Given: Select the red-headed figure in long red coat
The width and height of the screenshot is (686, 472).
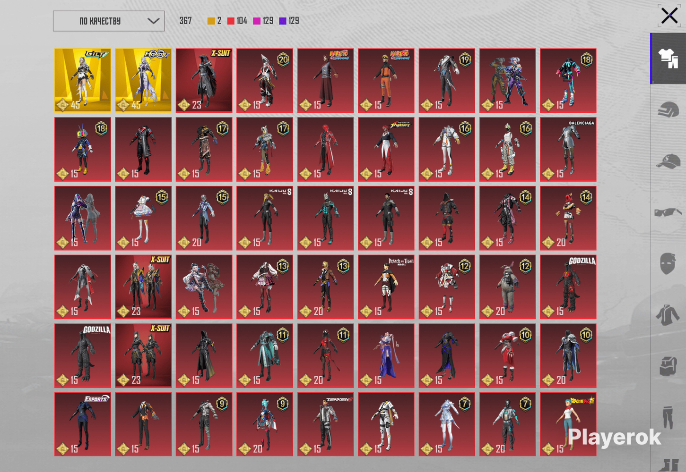Looking at the screenshot, I should click(x=325, y=149).
